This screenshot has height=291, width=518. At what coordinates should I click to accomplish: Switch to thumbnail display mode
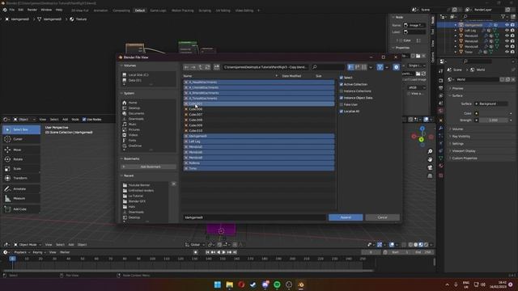tap(363, 67)
